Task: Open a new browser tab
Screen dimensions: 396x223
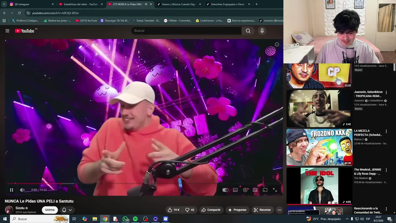Action: pyautogui.click(x=256, y=4)
